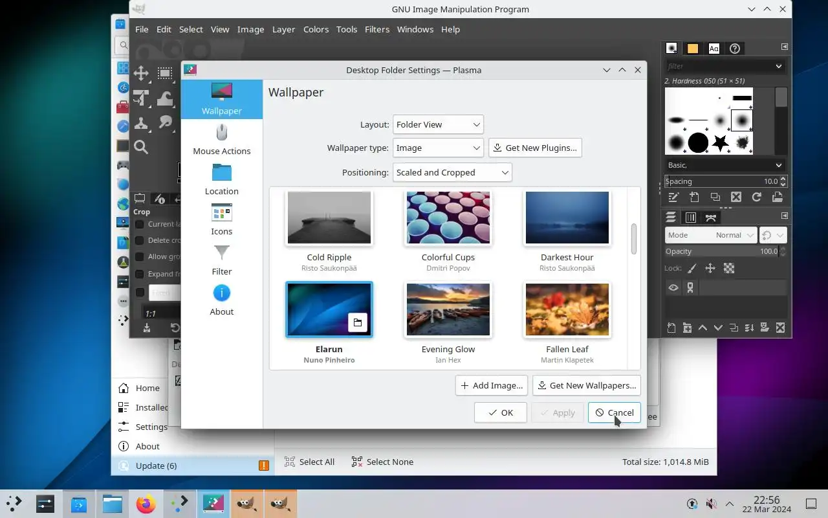Click the Duplicate brush icon
The height and width of the screenshot is (518, 828).
tap(715, 197)
